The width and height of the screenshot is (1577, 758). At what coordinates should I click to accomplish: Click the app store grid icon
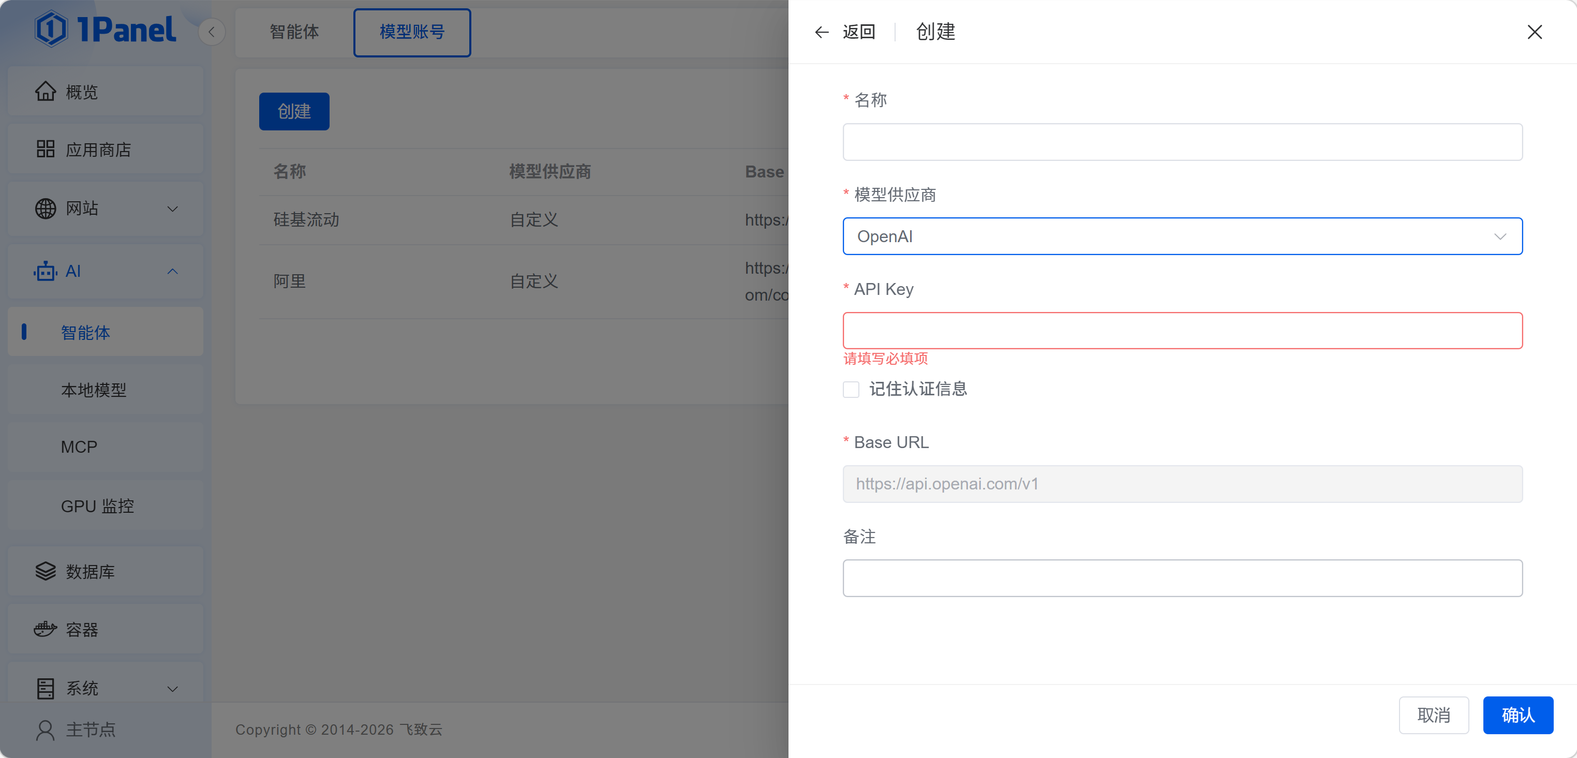click(46, 150)
